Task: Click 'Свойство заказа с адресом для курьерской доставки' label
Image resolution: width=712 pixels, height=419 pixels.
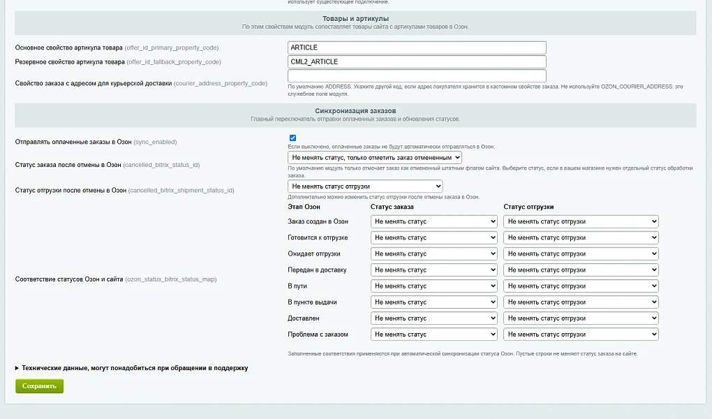Action: click(x=94, y=83)
